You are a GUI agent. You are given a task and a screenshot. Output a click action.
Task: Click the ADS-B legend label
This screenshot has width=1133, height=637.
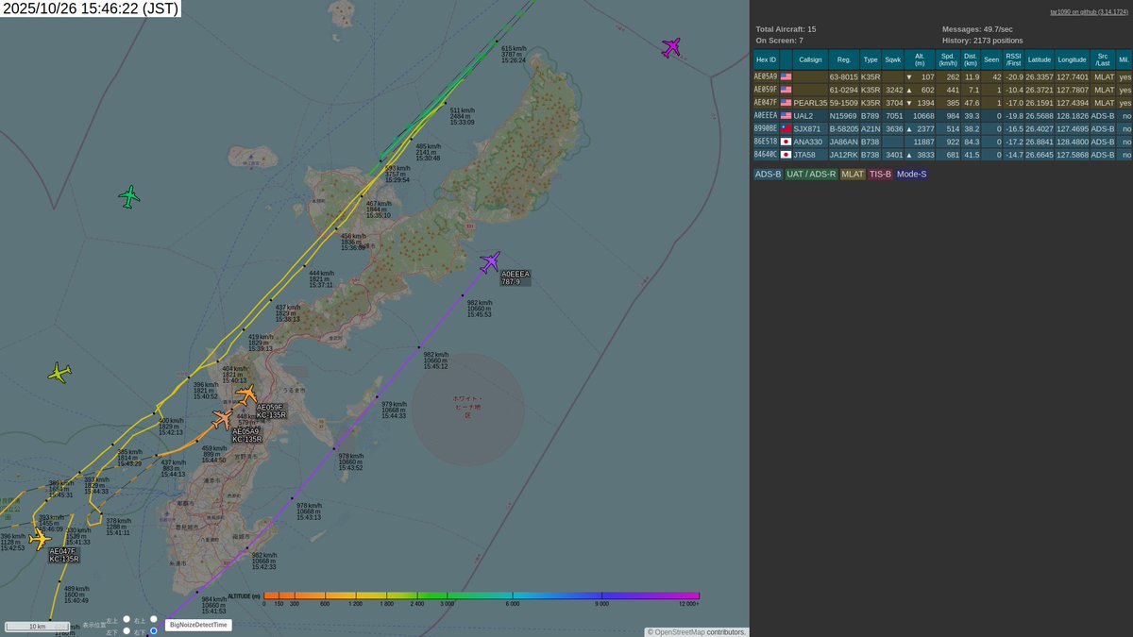click(767, 174)
